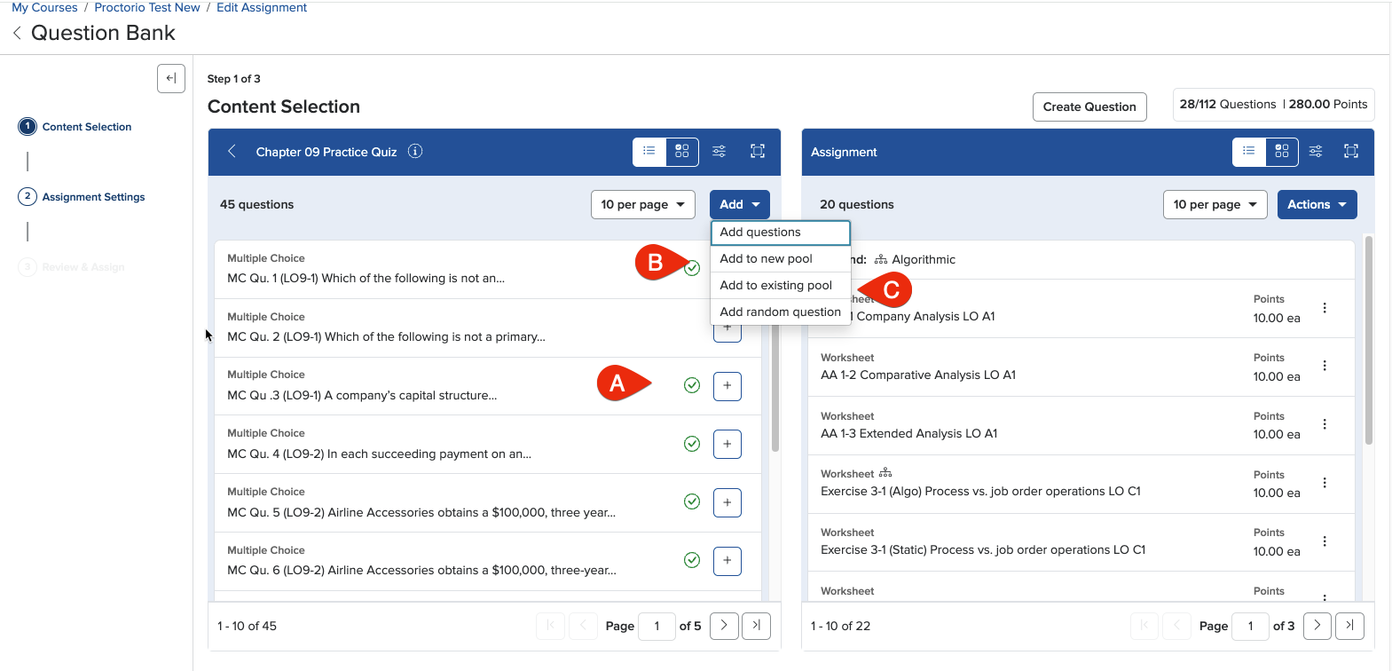Jump to last page in Chapter 09 list
1392x671 pixels.
[756, 626]
